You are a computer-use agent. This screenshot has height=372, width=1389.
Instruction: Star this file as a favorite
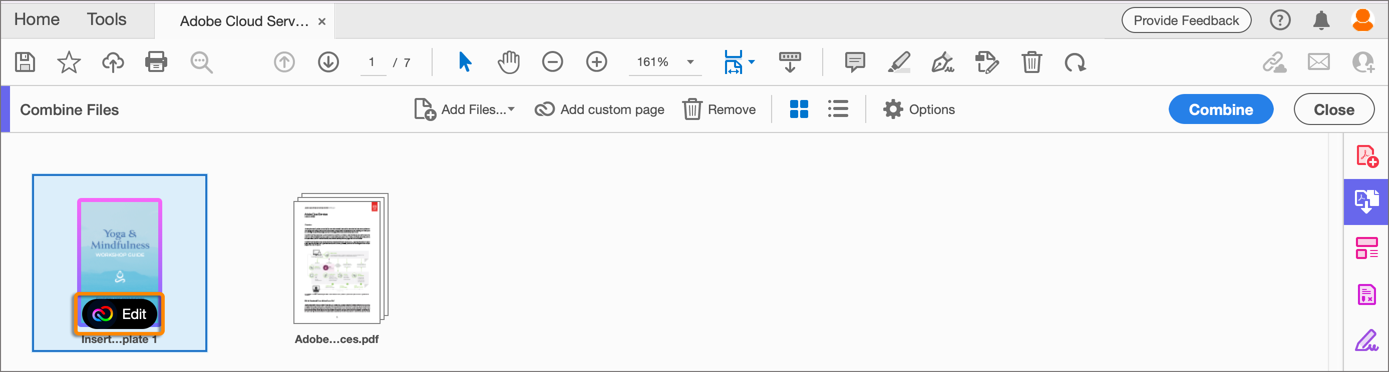(x=69, y=62)
